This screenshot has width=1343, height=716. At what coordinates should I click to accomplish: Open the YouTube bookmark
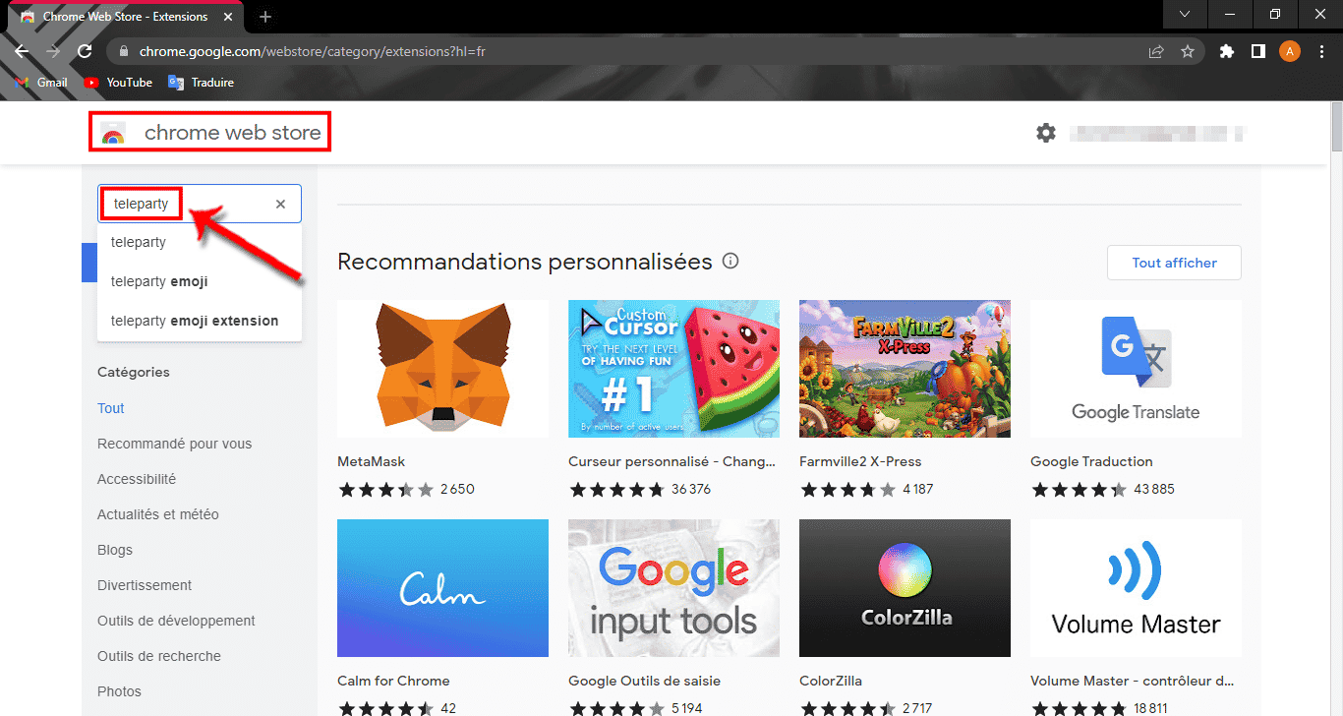(x=118, y=83)
